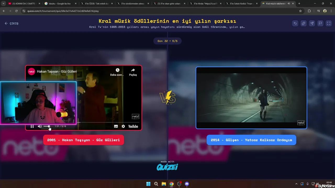Screen dimensions: 335x188
Task: Click the sync icon in system tray
Action: click(302, 184)
